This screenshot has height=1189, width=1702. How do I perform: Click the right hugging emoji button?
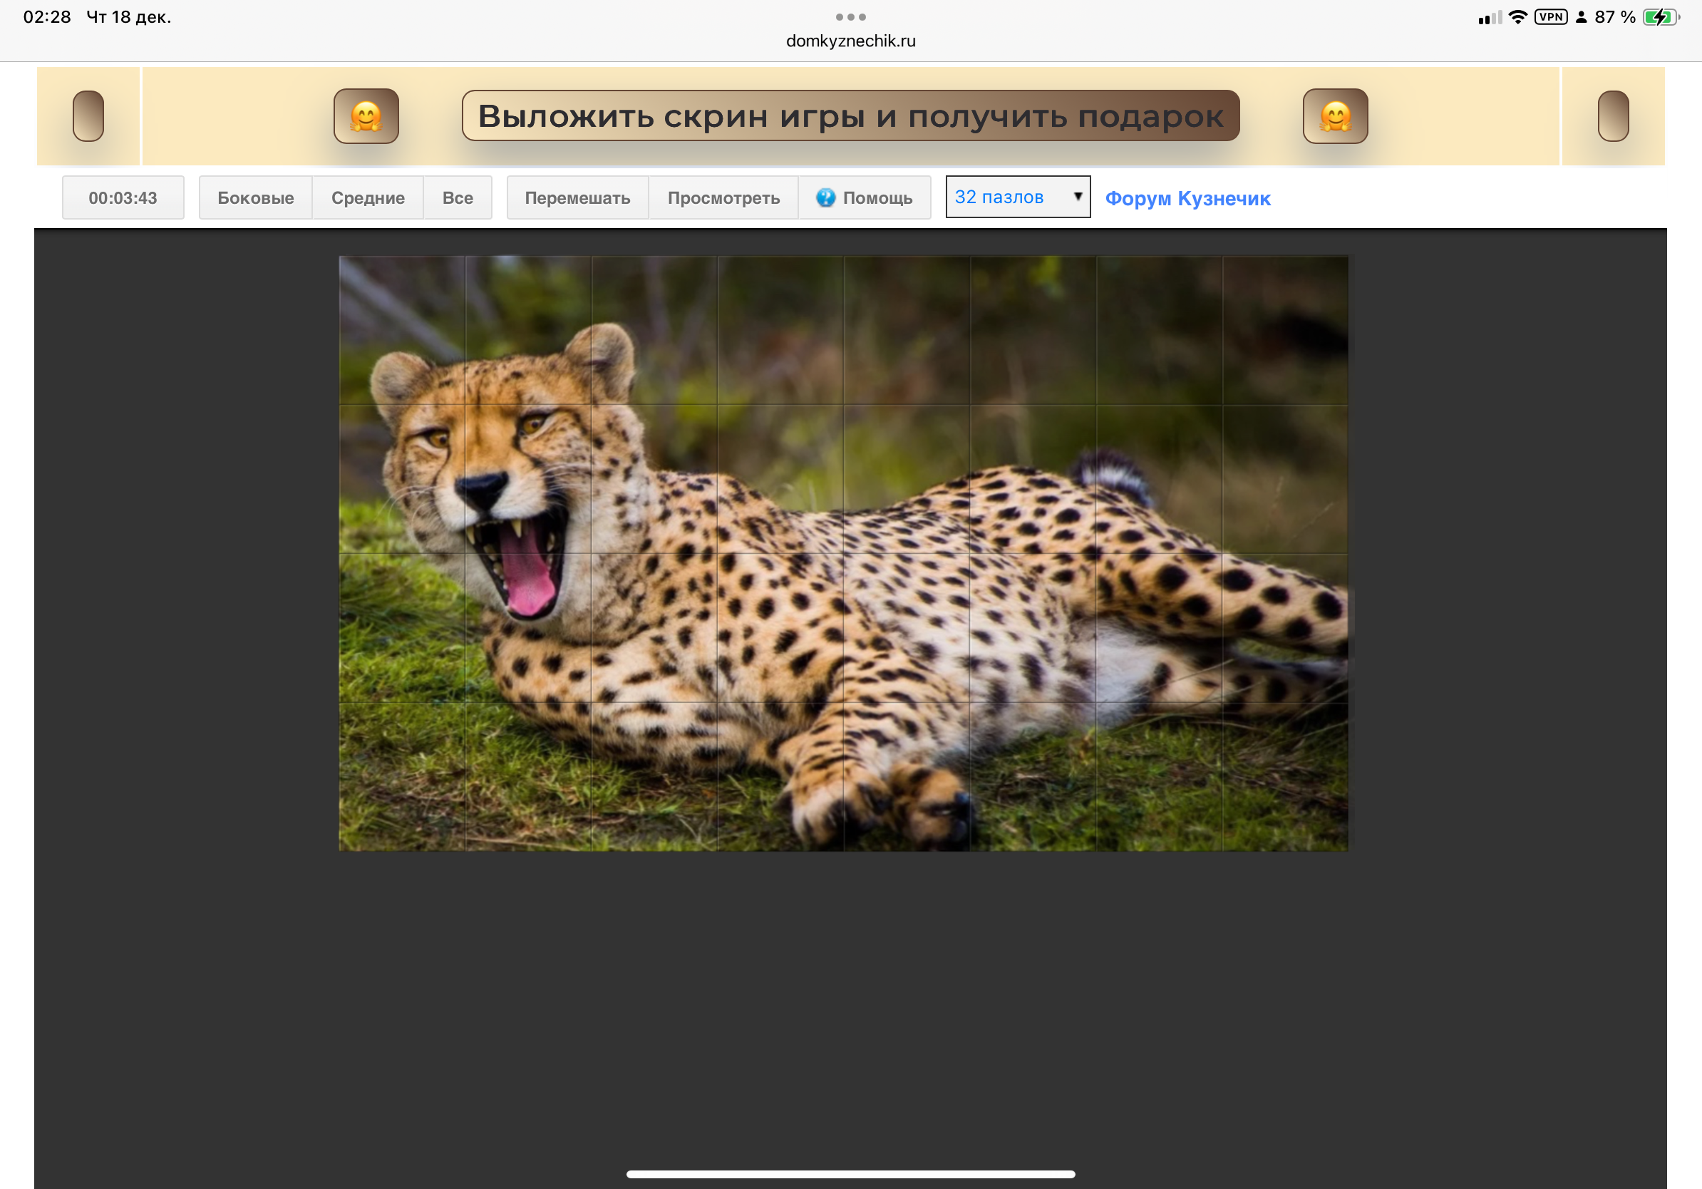(1335, 115)
